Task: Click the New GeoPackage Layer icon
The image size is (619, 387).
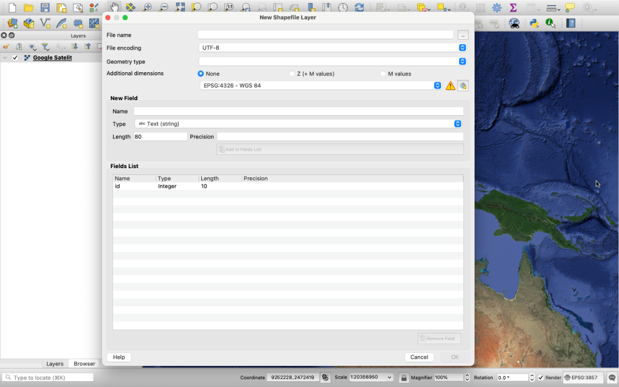Action: click(29, 23)
